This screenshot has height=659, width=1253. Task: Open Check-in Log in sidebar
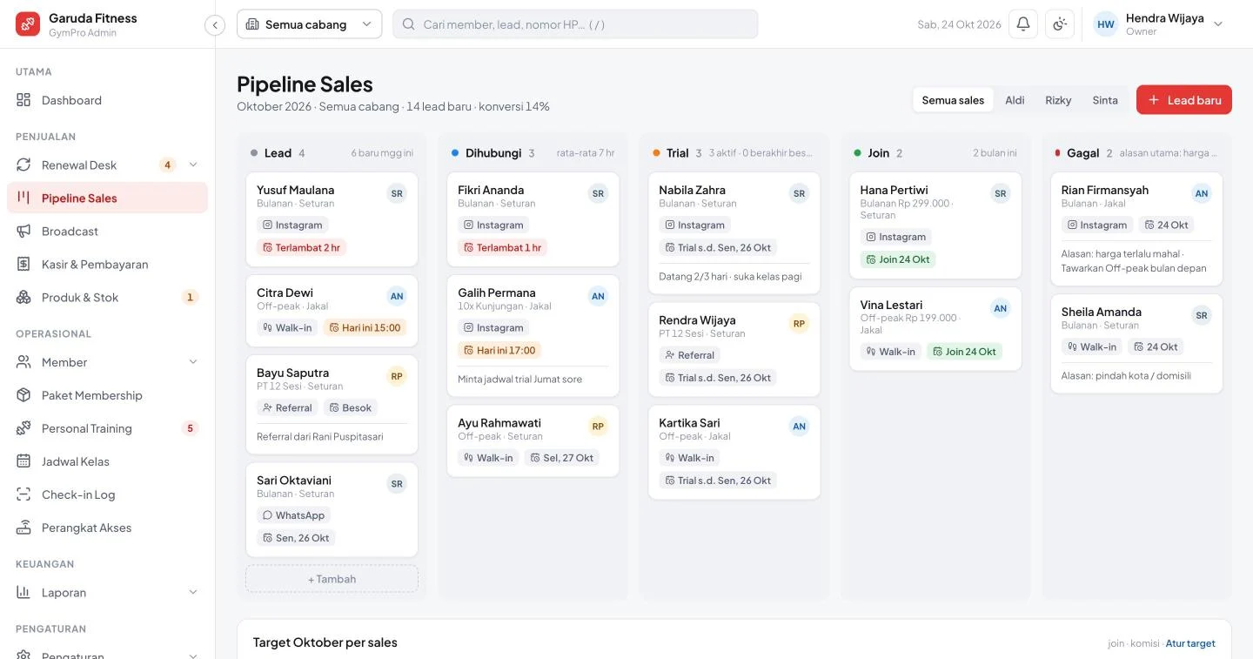(x=107, y=494)
